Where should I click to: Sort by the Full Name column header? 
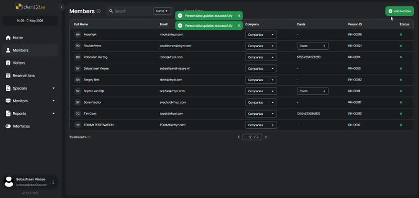click(81, 24)
